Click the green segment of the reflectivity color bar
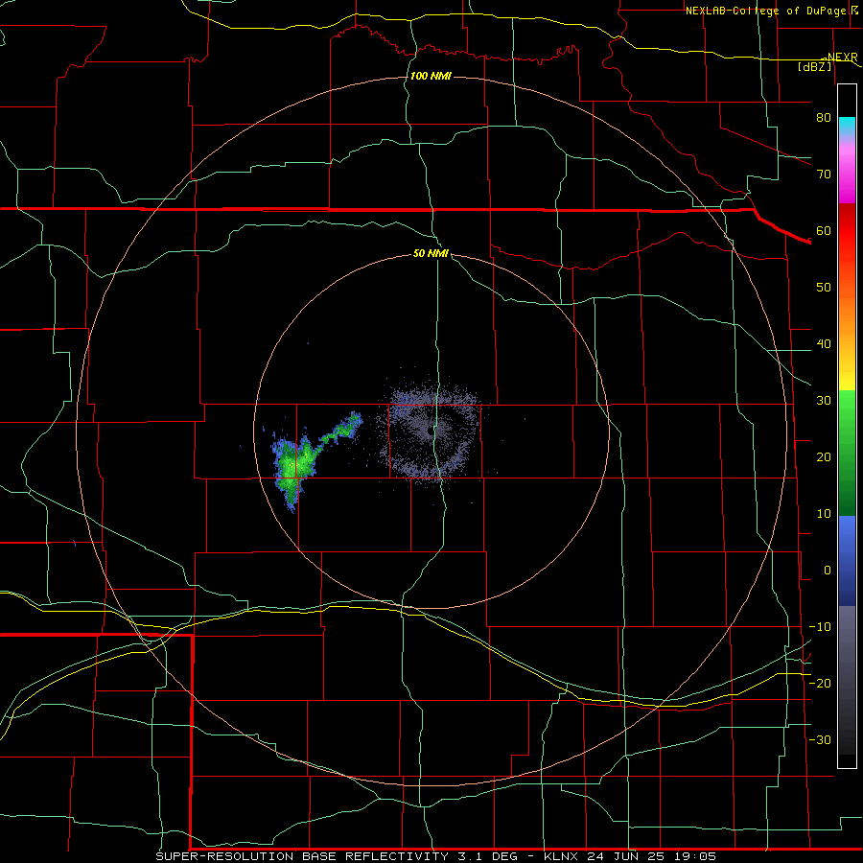Viewport: 863px width, 863px height. (847, 453)
